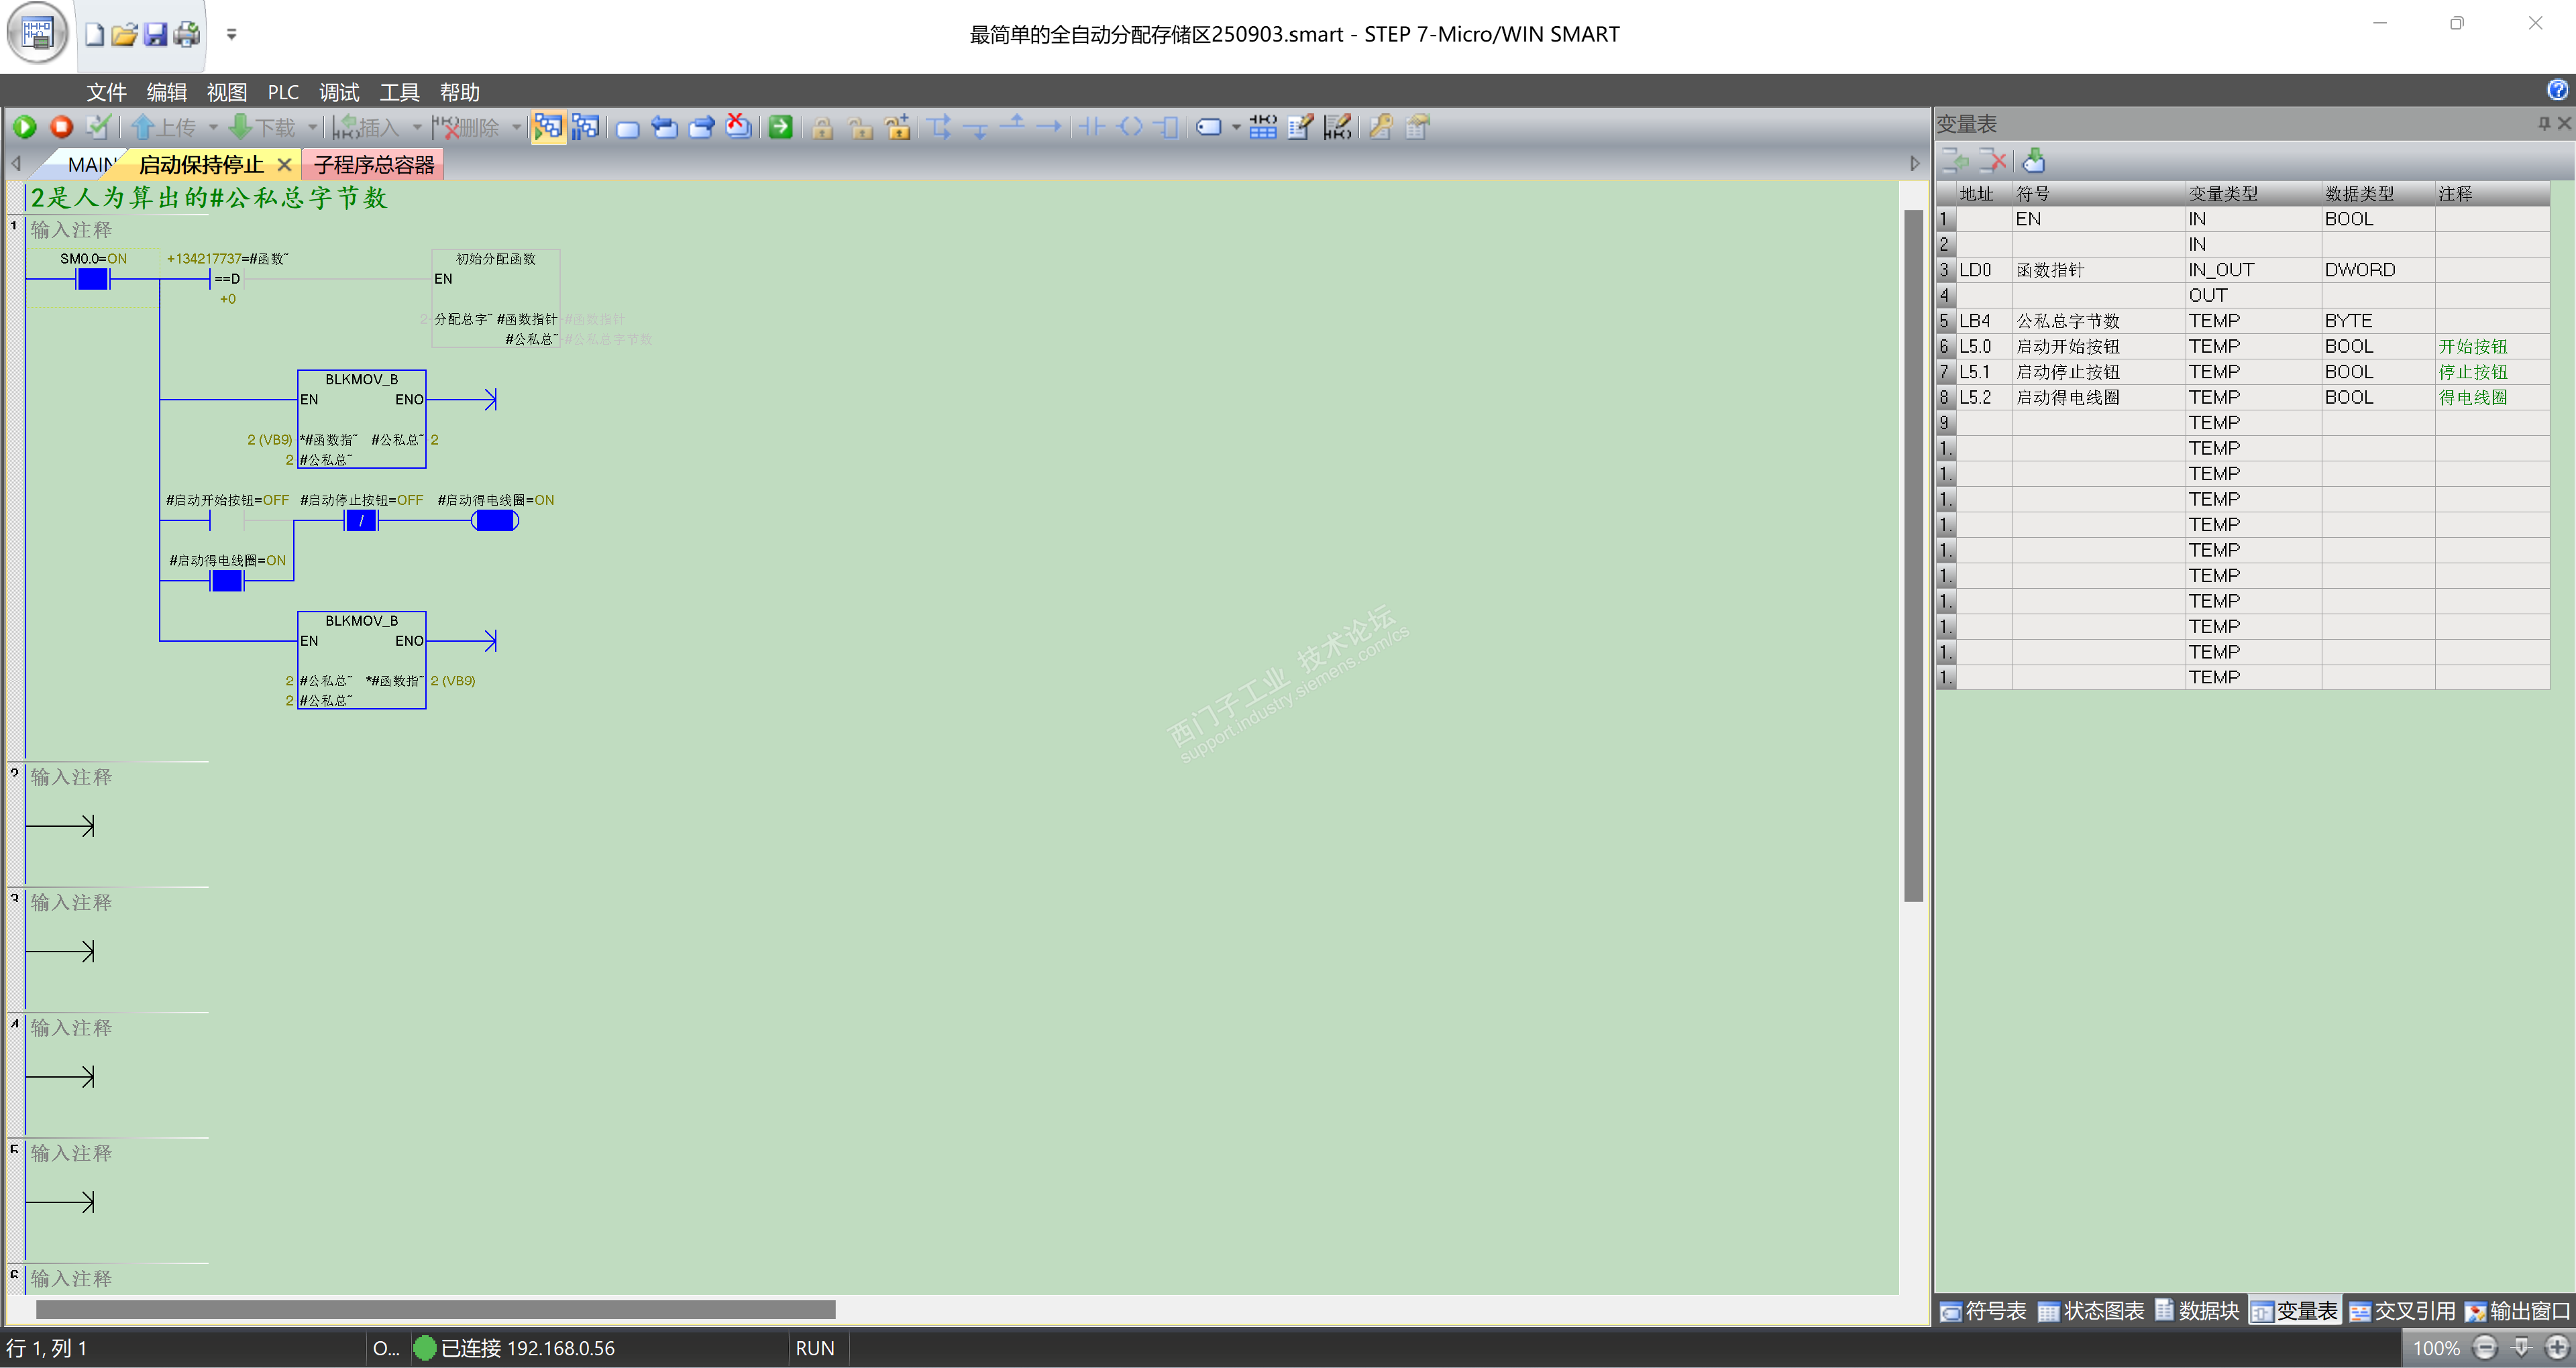Open the 调试 debug menu

coord(339,93)
